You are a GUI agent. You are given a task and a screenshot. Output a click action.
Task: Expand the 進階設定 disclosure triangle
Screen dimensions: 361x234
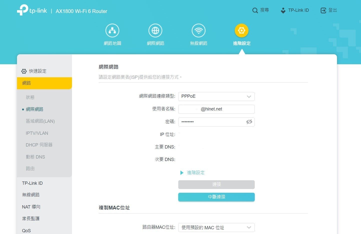182,173
